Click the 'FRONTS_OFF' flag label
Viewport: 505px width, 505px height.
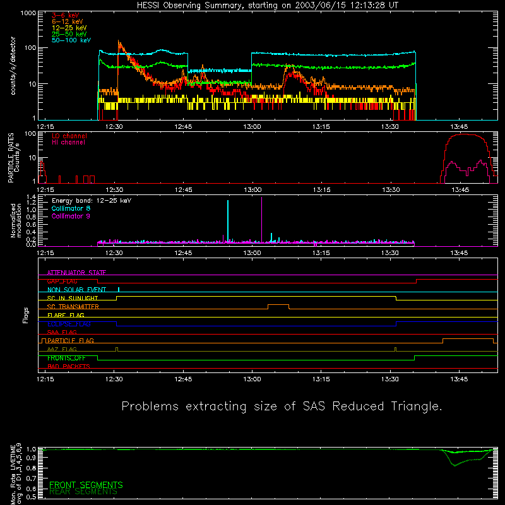[66, 358]
